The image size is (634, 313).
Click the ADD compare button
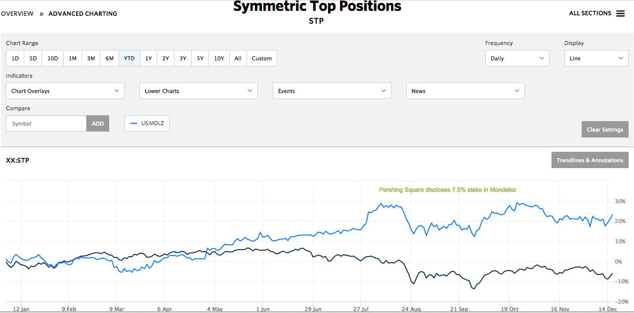[98, 124]
